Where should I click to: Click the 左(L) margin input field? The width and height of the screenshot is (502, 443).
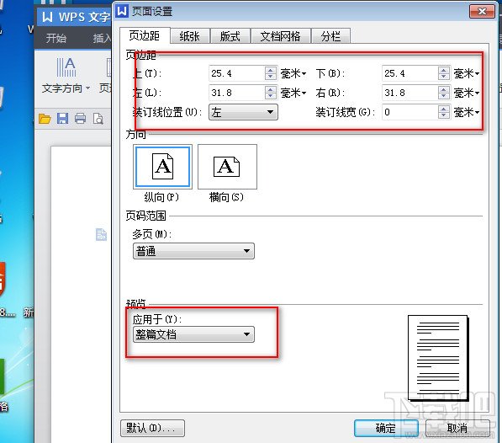[x=236, y=93]
